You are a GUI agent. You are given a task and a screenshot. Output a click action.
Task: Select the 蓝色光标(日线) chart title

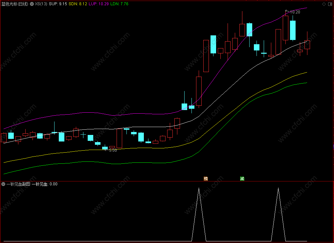[15, 4]
